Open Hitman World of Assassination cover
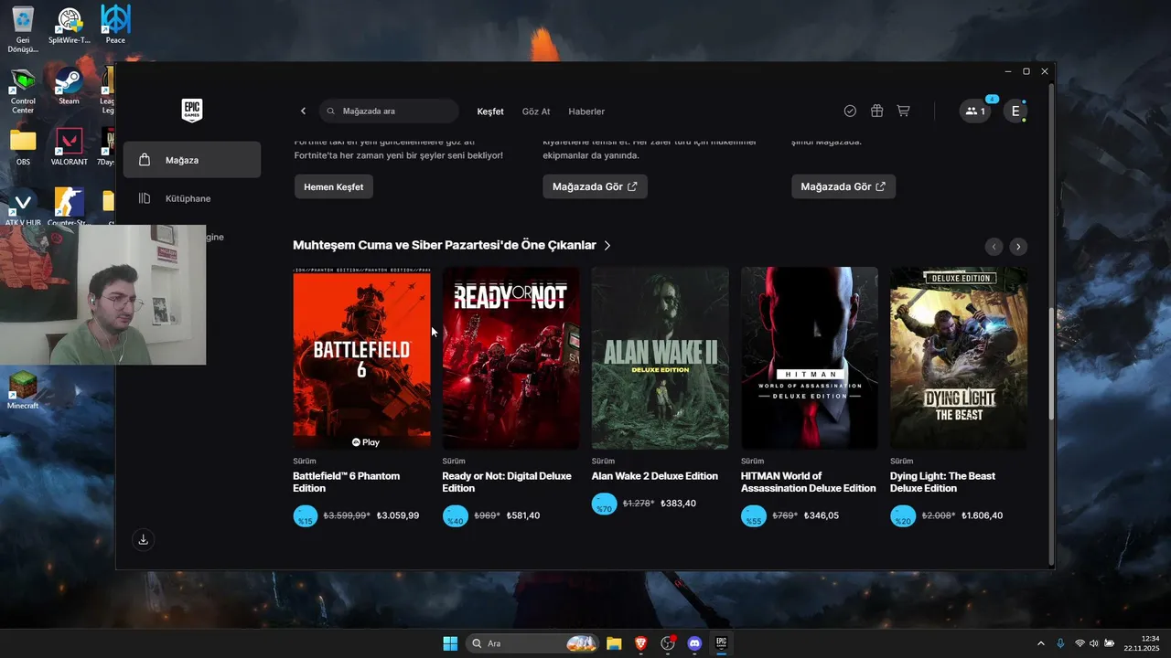This screenshot has width=1171, height=658. pos(810,358)
